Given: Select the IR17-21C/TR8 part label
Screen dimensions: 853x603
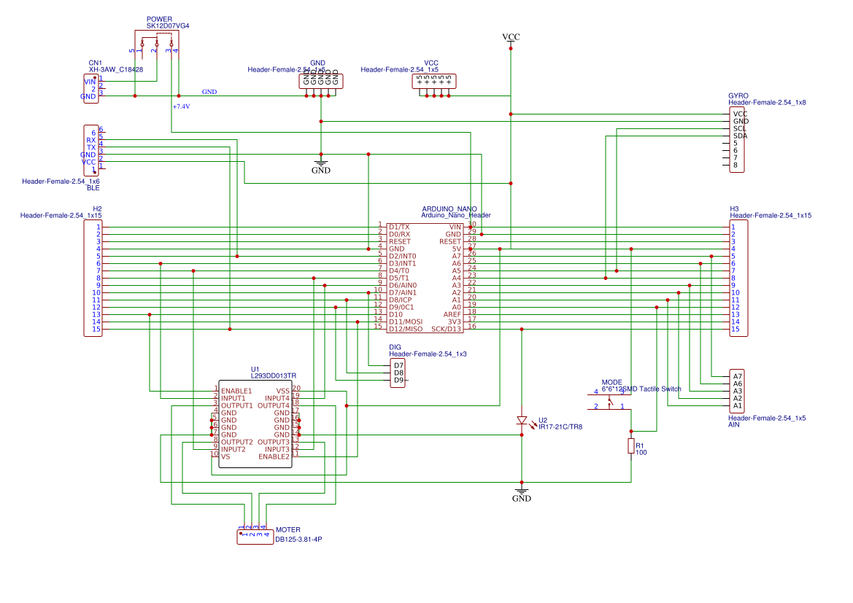Looking at the screenshot, I should tap(560, 427).
